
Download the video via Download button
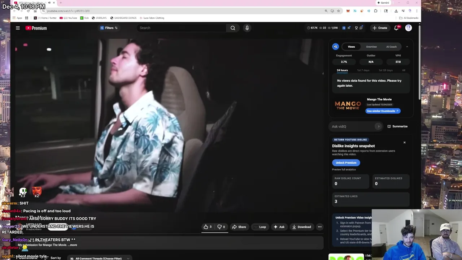[x=301, y=227]
